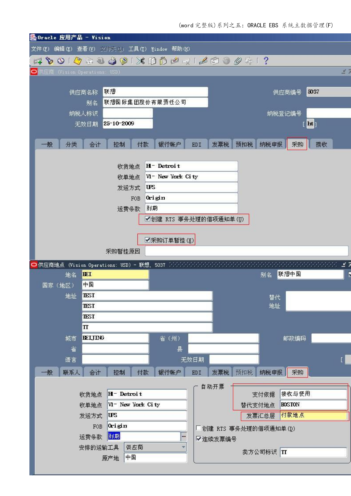Viewport: 351px width, 496px height.
Task: Click the 无效日期 field 25-10-2009
Action: (128, 124)
